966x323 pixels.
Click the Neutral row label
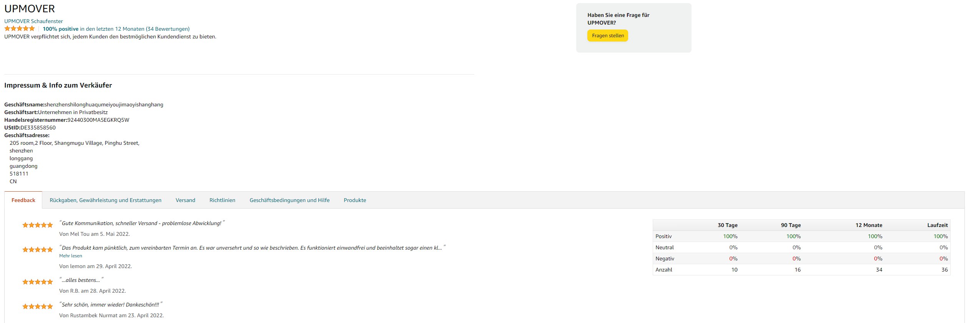665,247
